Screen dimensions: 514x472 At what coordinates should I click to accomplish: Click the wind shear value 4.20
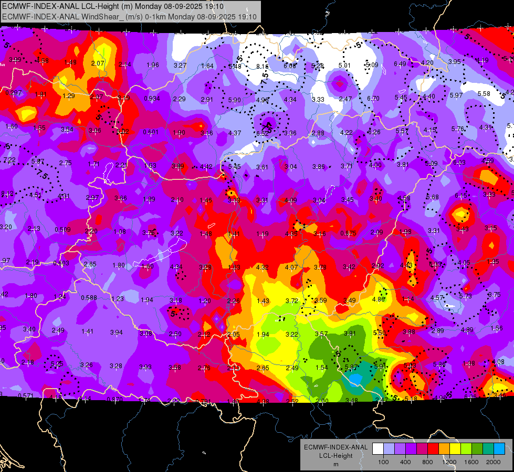pyautogui.click(x=427, y=63)
